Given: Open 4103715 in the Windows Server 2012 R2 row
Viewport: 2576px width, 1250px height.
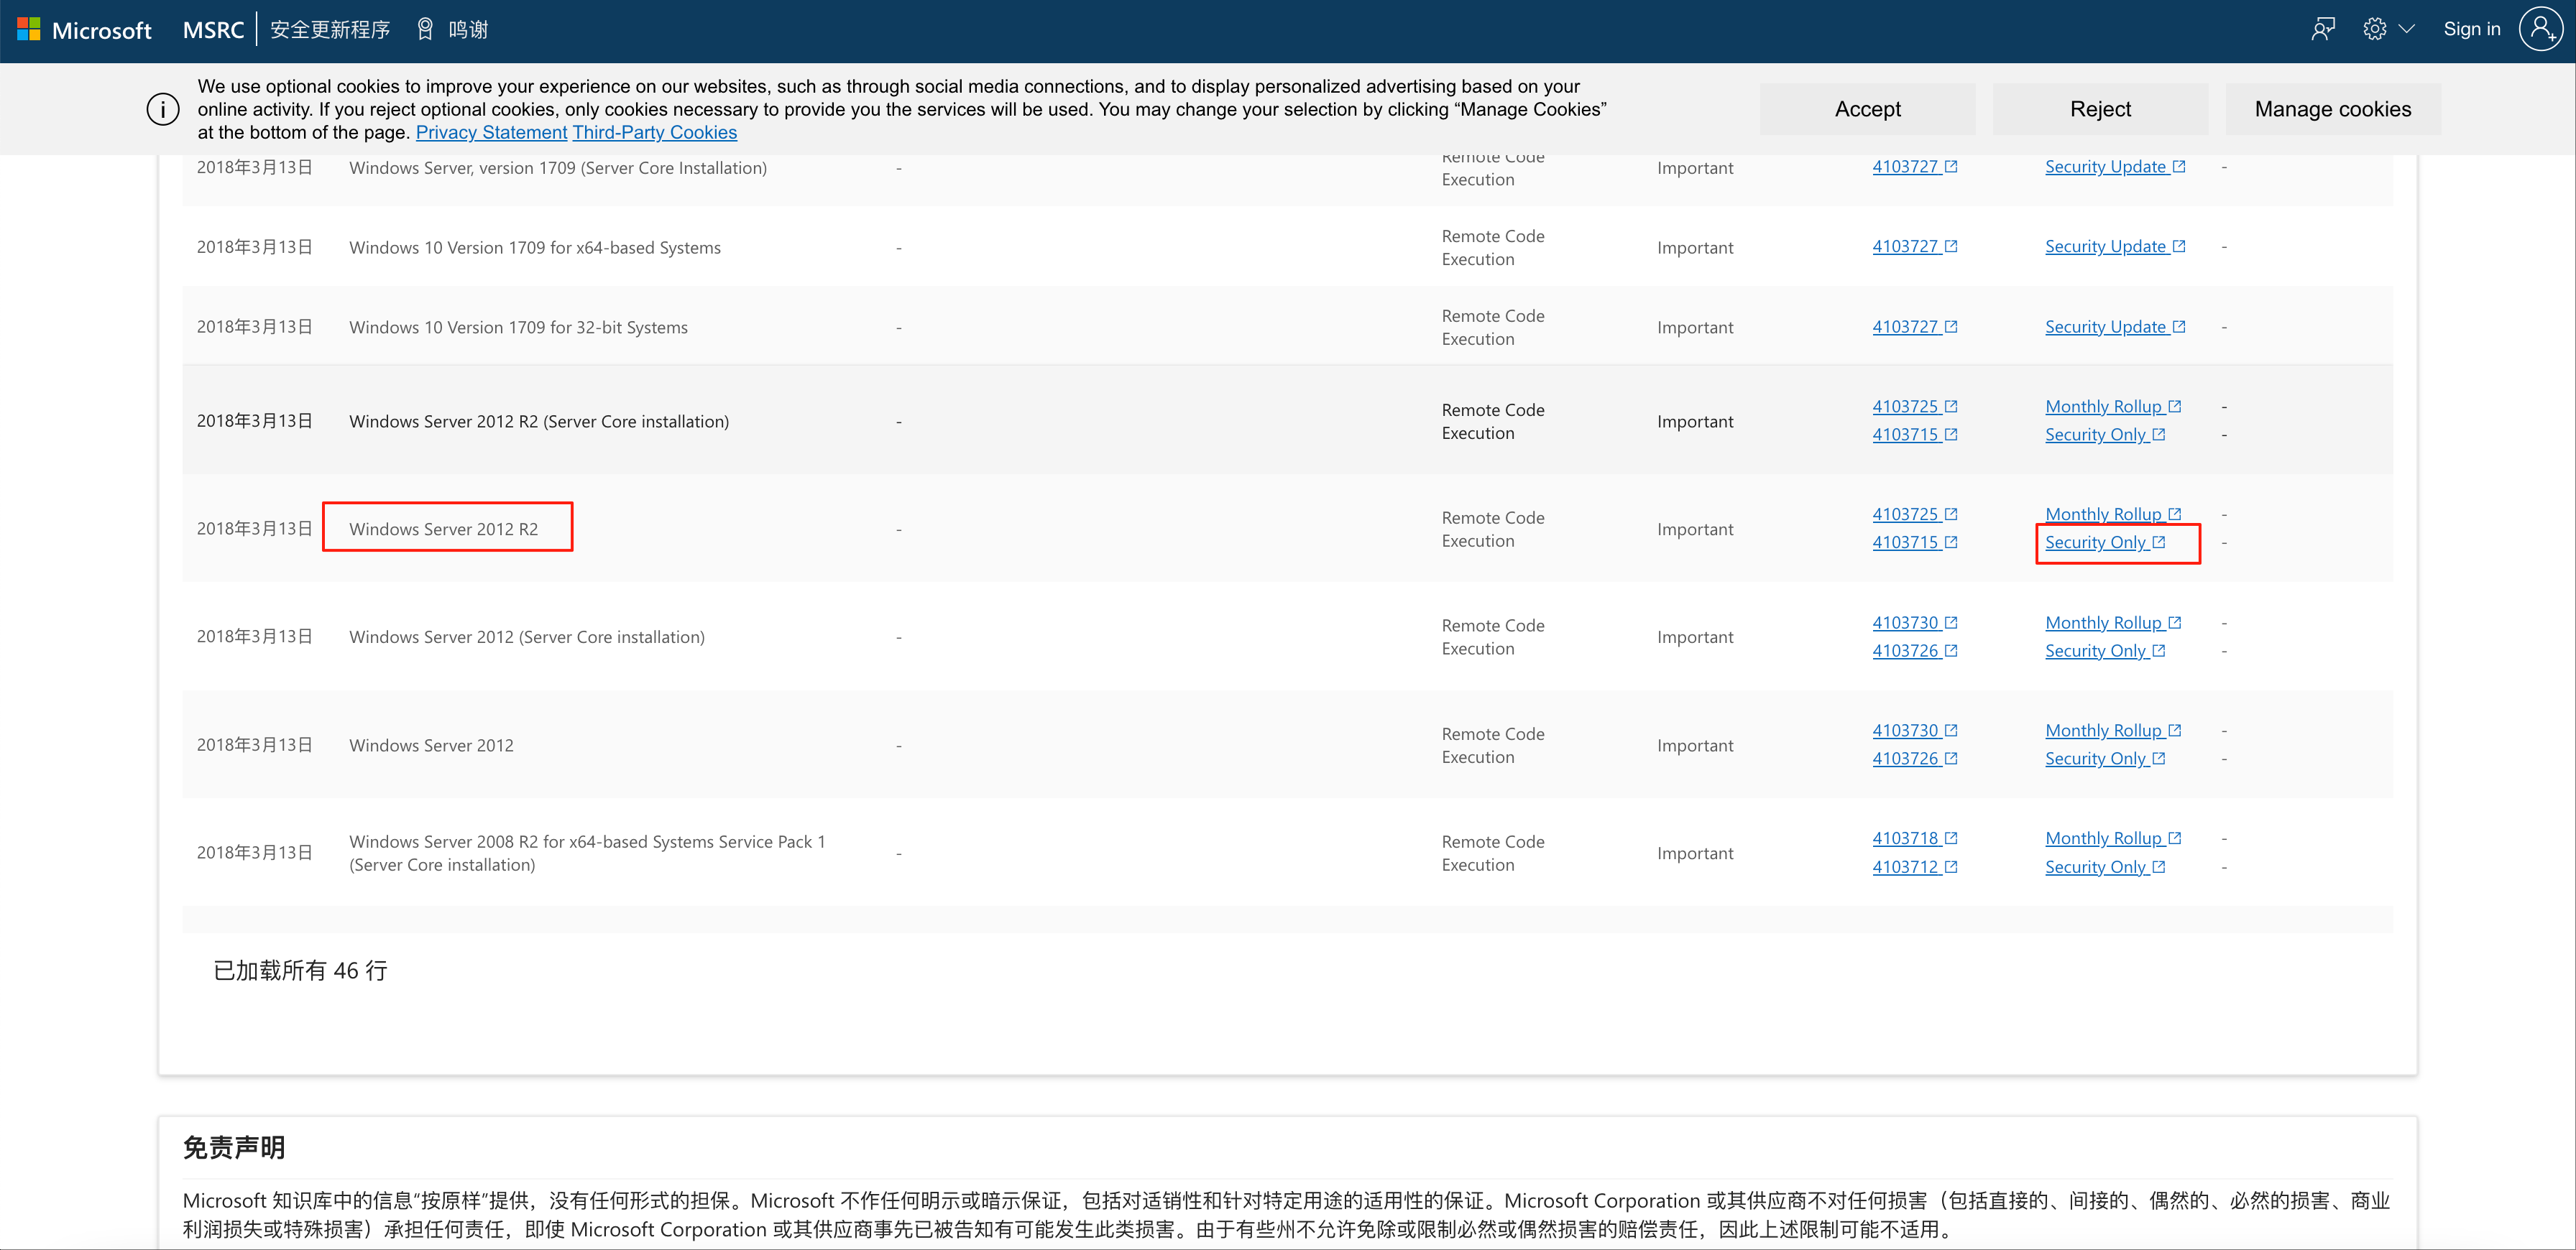Looking at the screenshot, I should (x=1914, y=542).
